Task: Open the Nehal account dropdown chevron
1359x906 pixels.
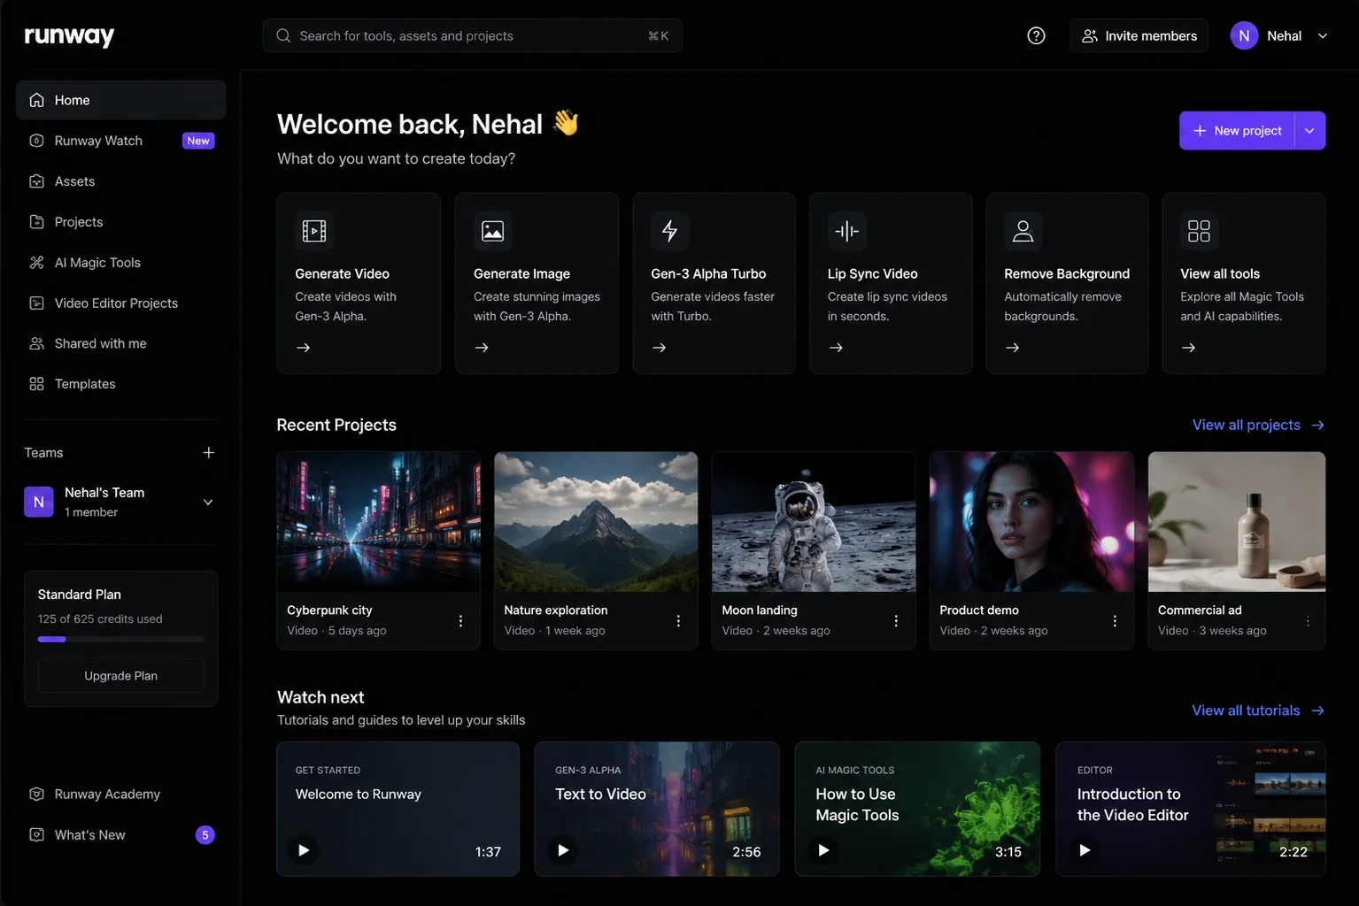Action: [x=1323, y=36]
